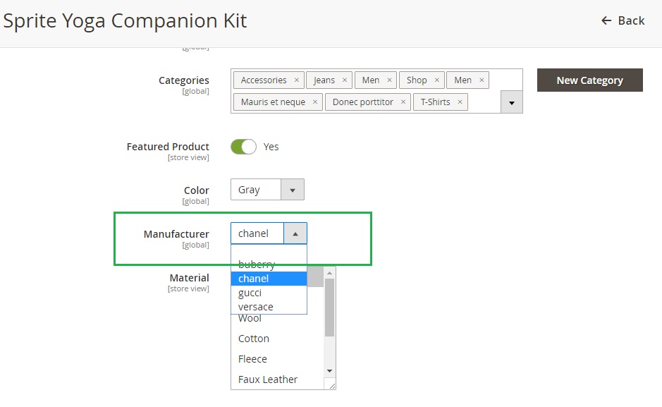Remove the T-Shirts category tag

click(459, 102)
